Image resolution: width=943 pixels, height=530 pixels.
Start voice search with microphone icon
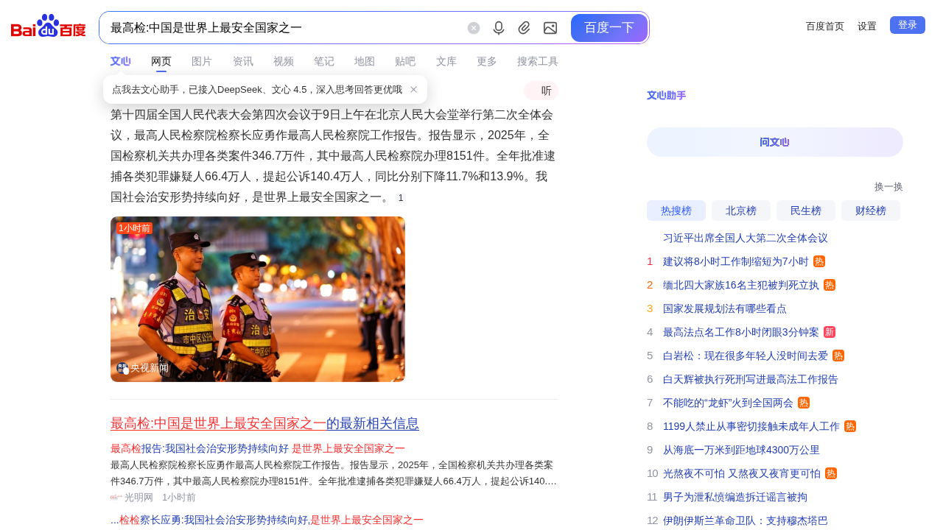499,28
